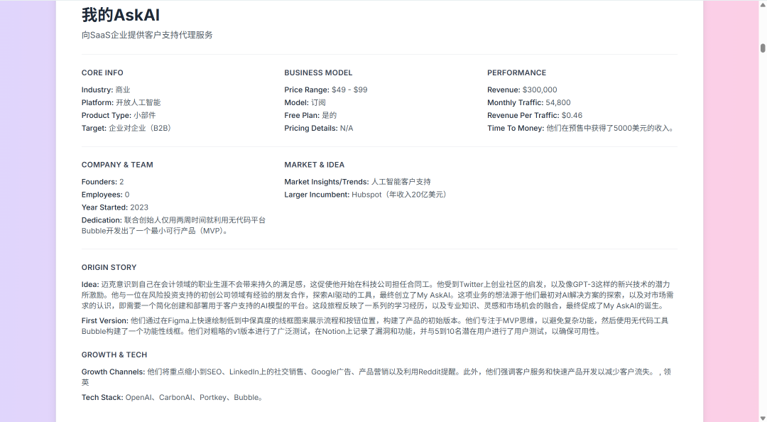Click the BUSINESS MODEL heading
The height and width of the screenshot is (422, 767).
click(318, 72)
